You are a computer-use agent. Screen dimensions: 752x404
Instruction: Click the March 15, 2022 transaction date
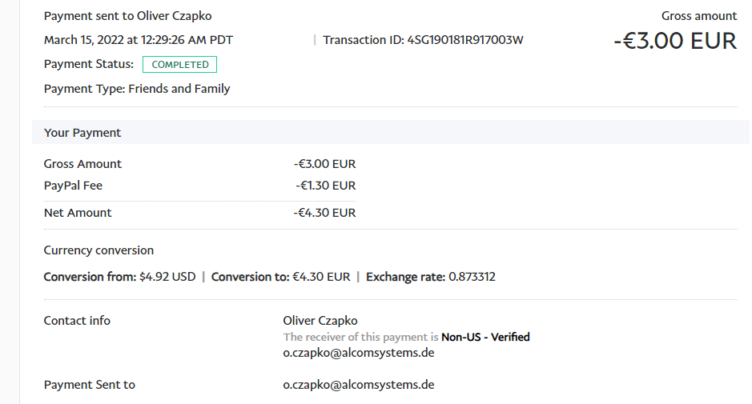[139, 40]
